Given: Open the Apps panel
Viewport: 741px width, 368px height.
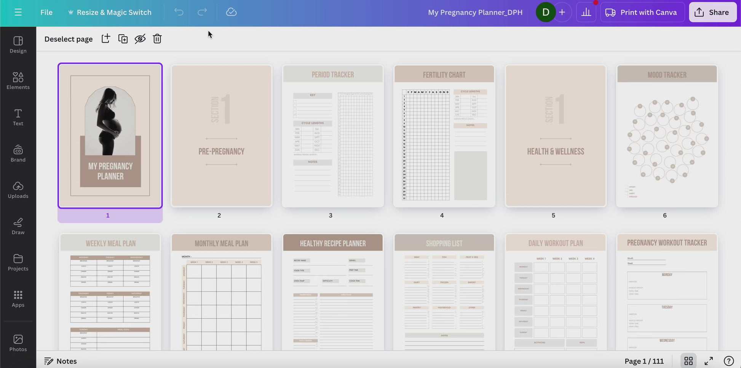Looking at the screenshot, I should pos(18,299).
